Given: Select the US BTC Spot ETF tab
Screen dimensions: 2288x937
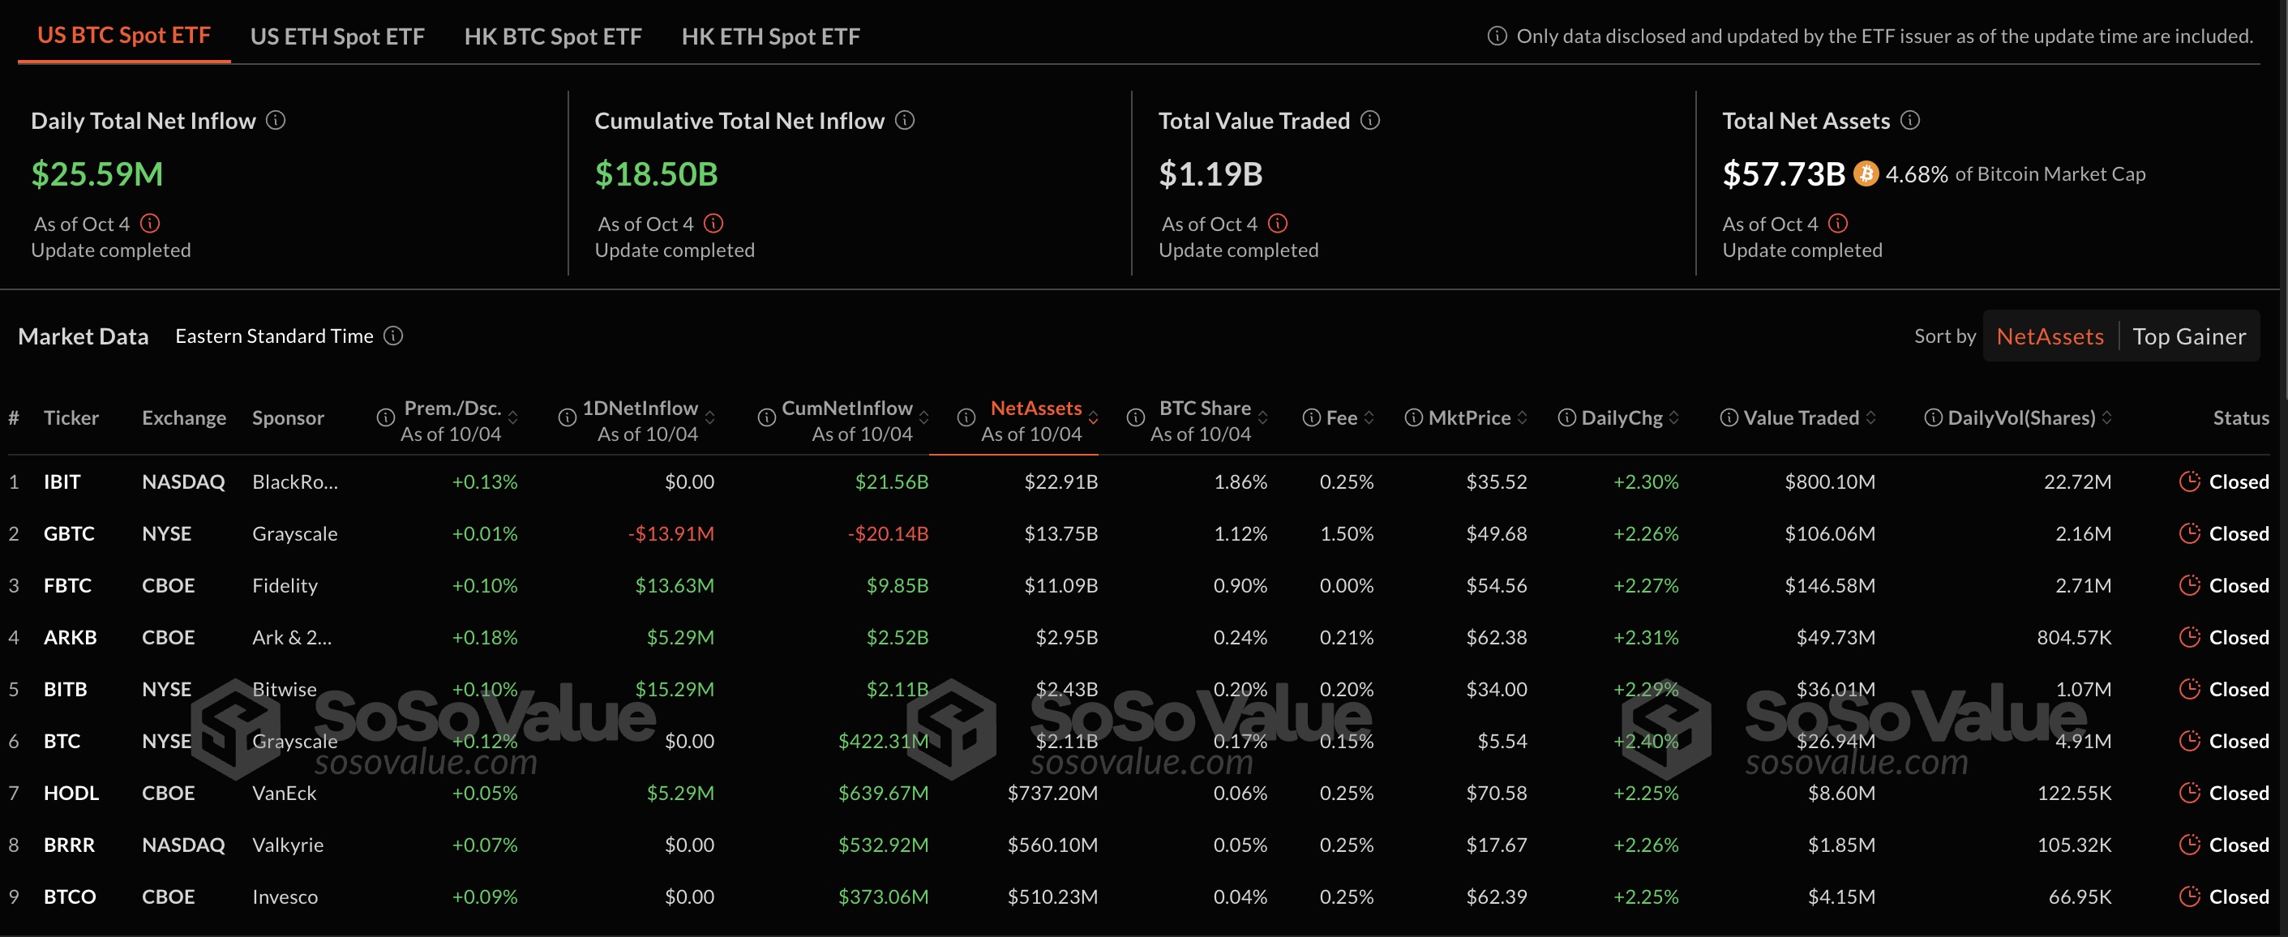Looking at the screenshot, I should point(123,36).
